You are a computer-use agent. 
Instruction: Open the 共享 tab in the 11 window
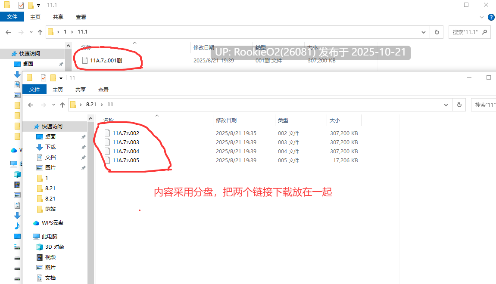tap(80, 90)
